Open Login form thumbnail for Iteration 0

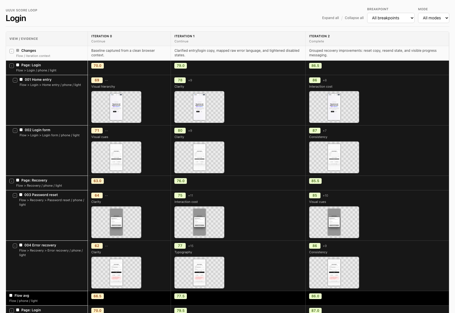click(x=116, y=157)
